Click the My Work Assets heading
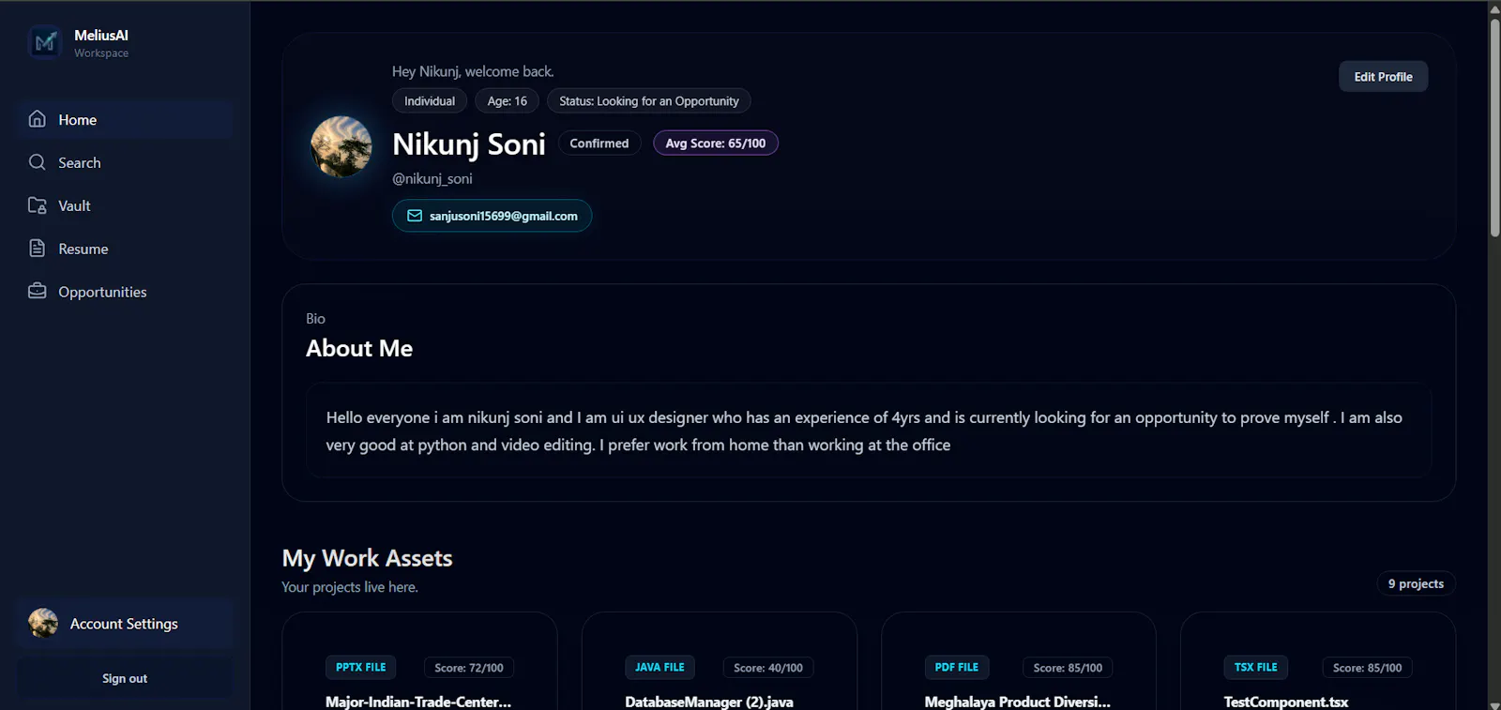This screenshot has height=710, width=1501. pos(368,558)
